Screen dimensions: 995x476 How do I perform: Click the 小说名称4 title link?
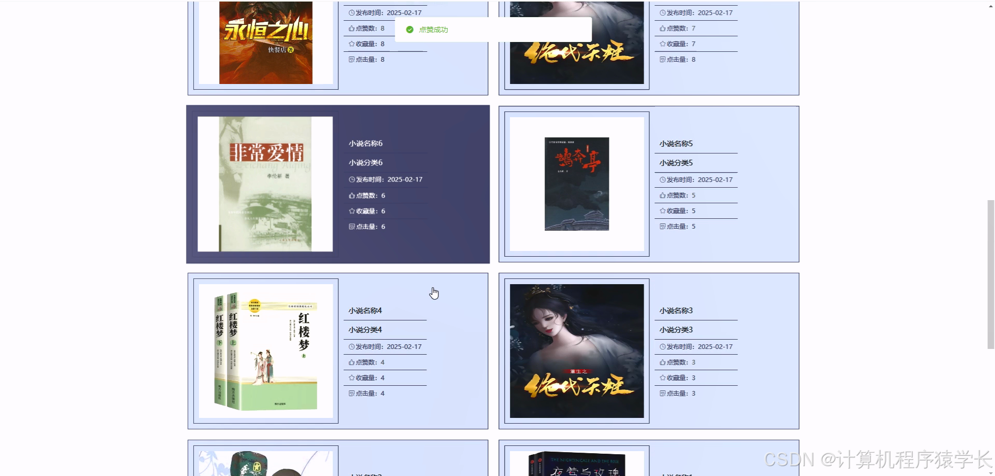[364, 310]
